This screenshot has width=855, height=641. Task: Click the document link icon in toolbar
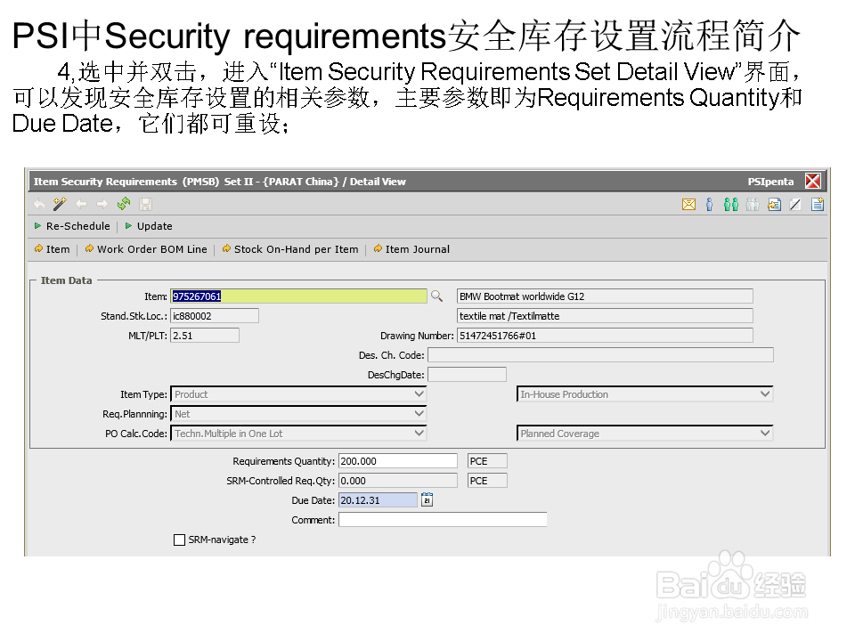(x=774, y=205)
